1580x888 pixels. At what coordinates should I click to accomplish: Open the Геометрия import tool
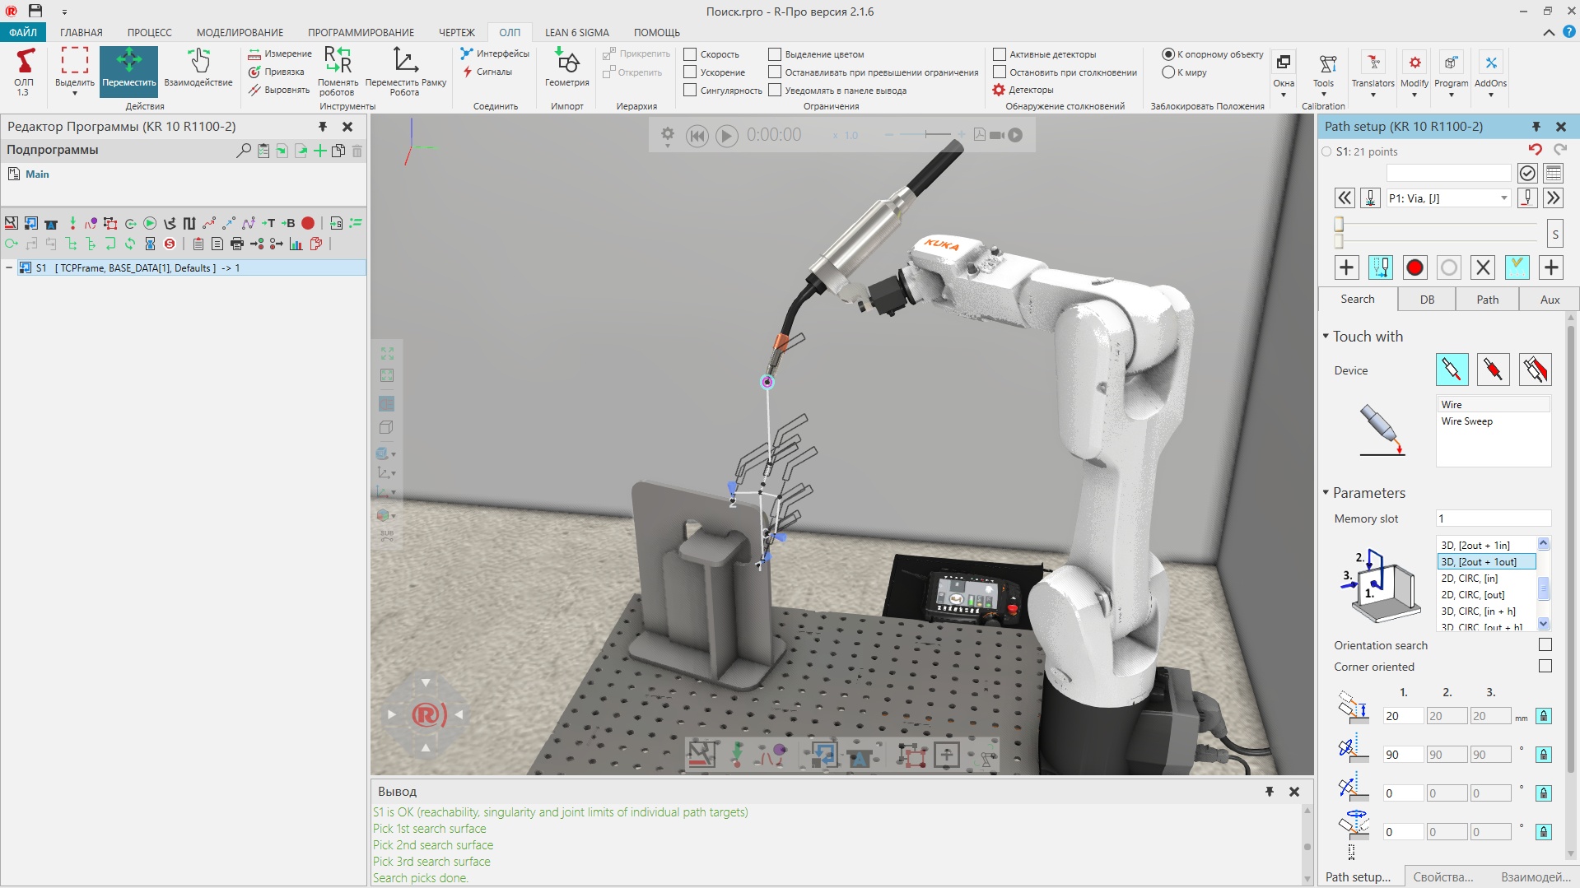tap(566, 70)
